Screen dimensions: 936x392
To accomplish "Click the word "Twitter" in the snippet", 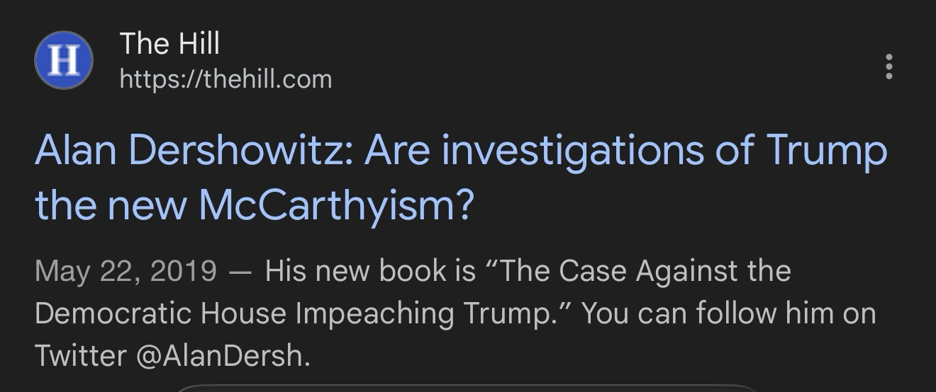I will click(x=79, y=356).
